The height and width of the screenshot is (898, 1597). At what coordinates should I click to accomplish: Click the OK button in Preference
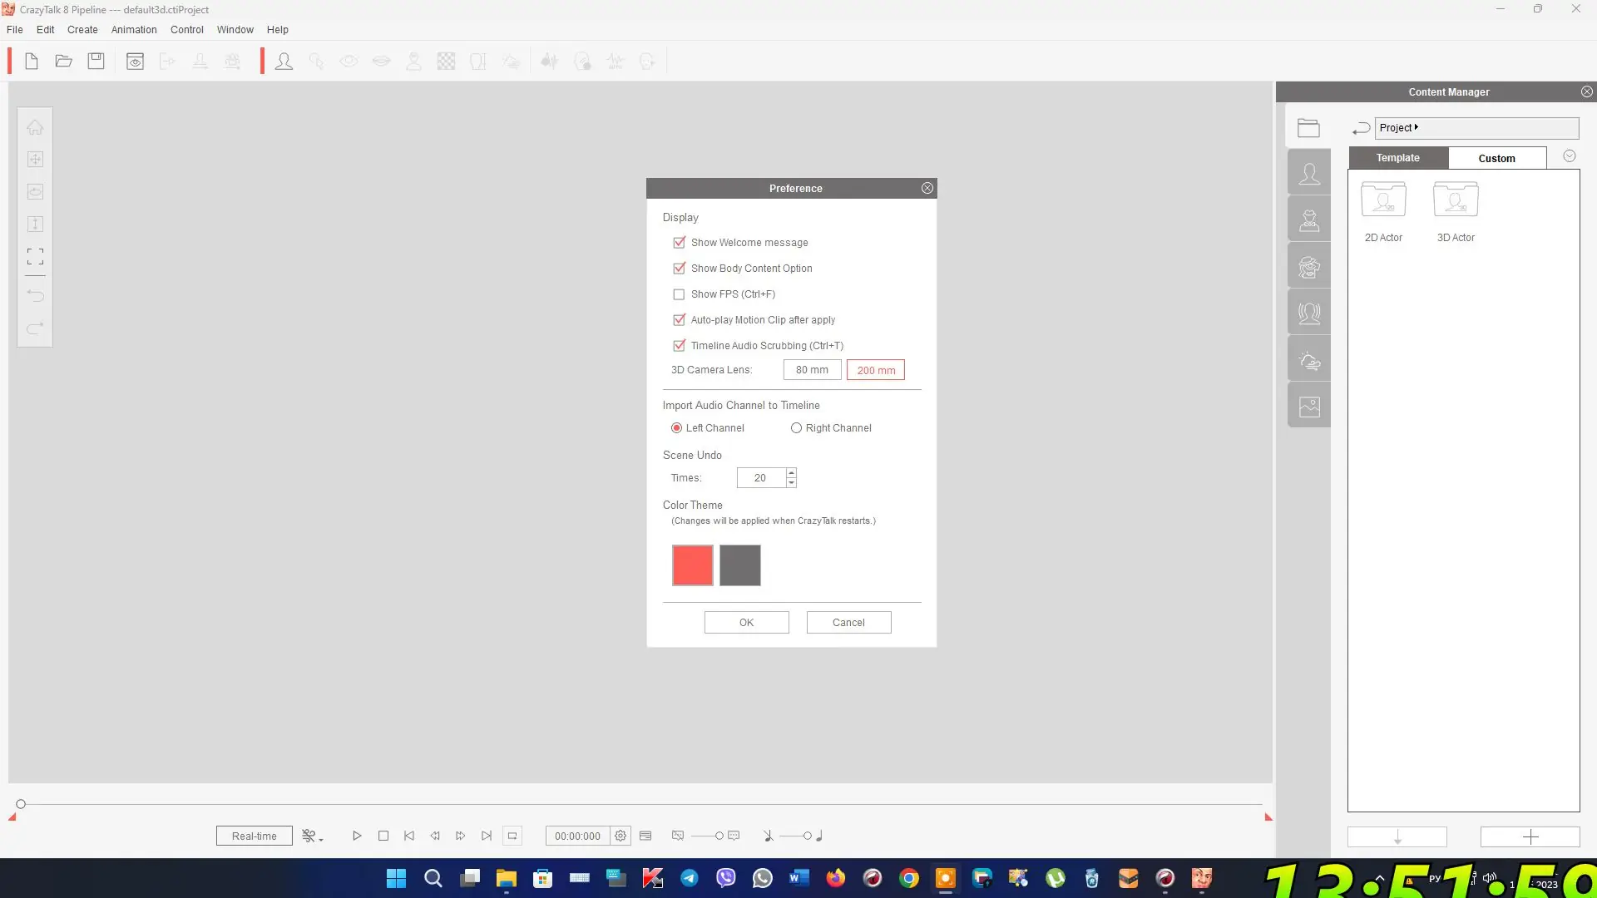[x=746, y=622]
